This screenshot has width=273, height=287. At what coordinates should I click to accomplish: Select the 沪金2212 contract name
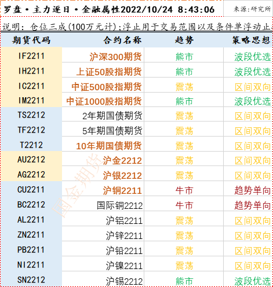coord(122,161)
